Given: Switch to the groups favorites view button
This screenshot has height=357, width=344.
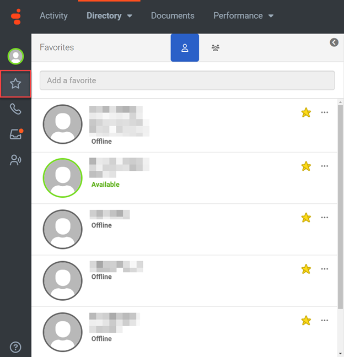Looking at the screenshot, I should 216,48.
